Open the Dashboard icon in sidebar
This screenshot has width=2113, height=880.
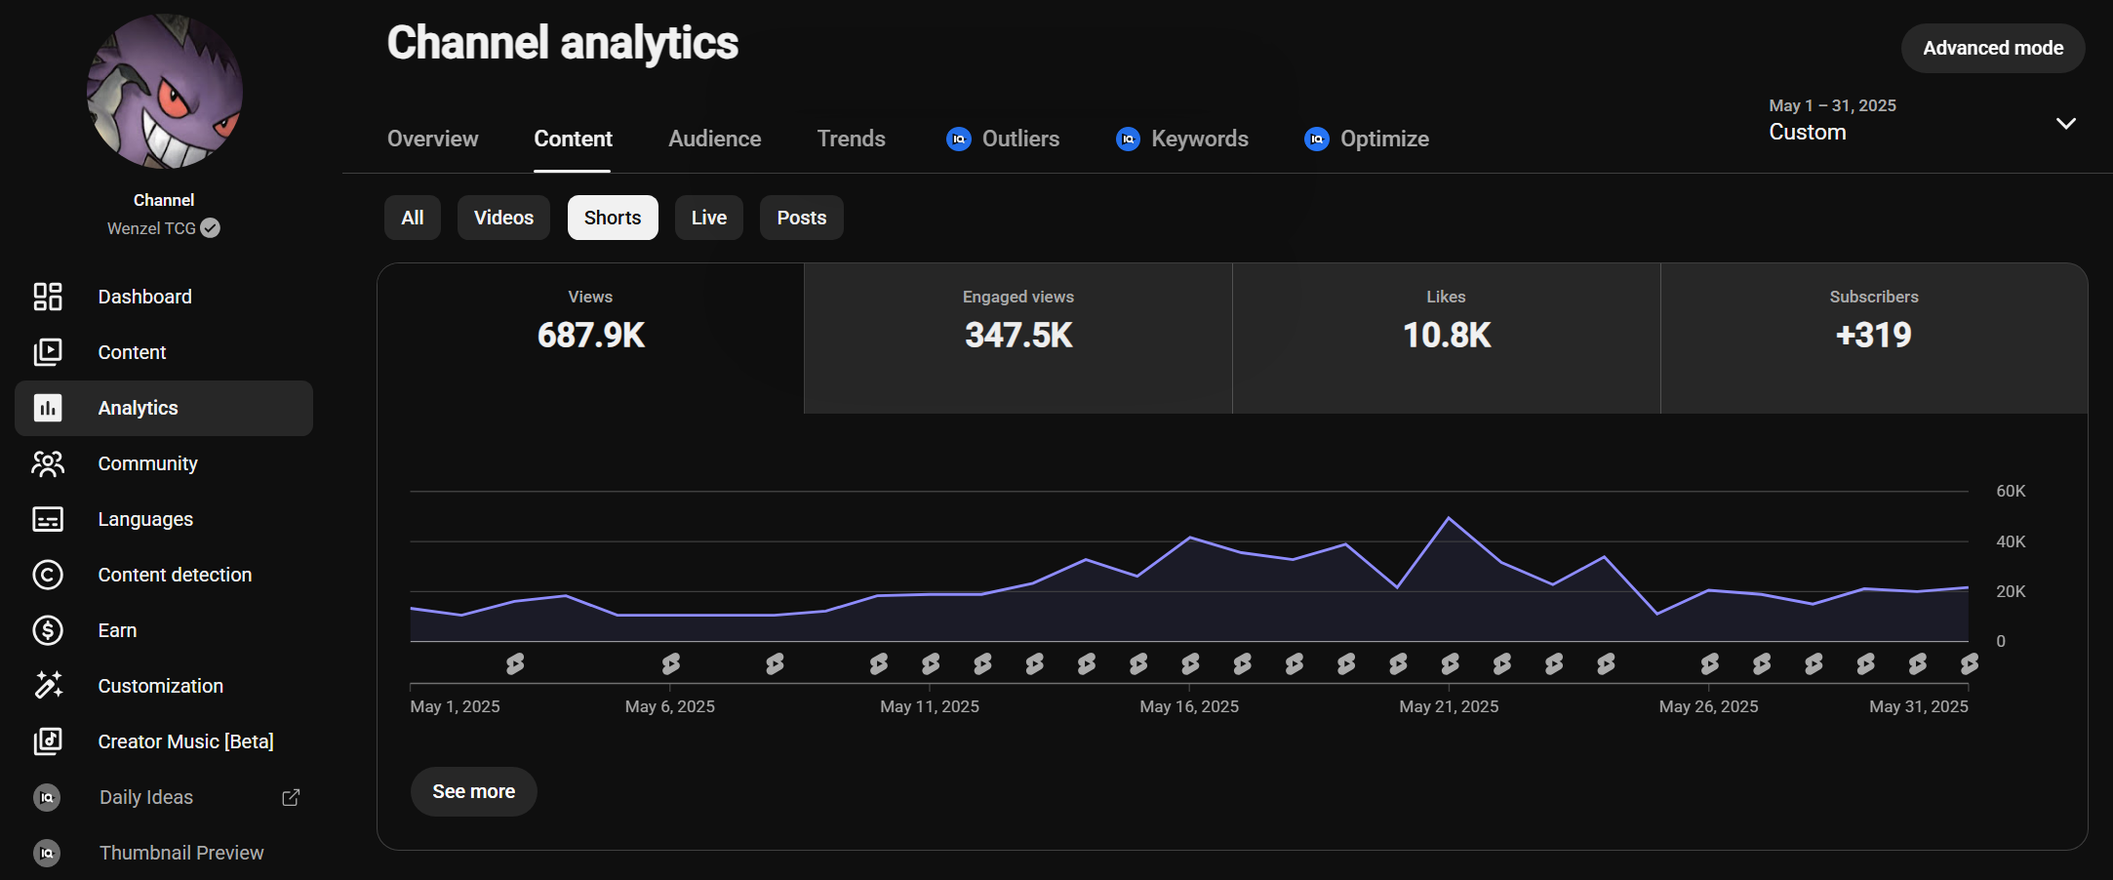pyautogui.click(x=48, y=297)
